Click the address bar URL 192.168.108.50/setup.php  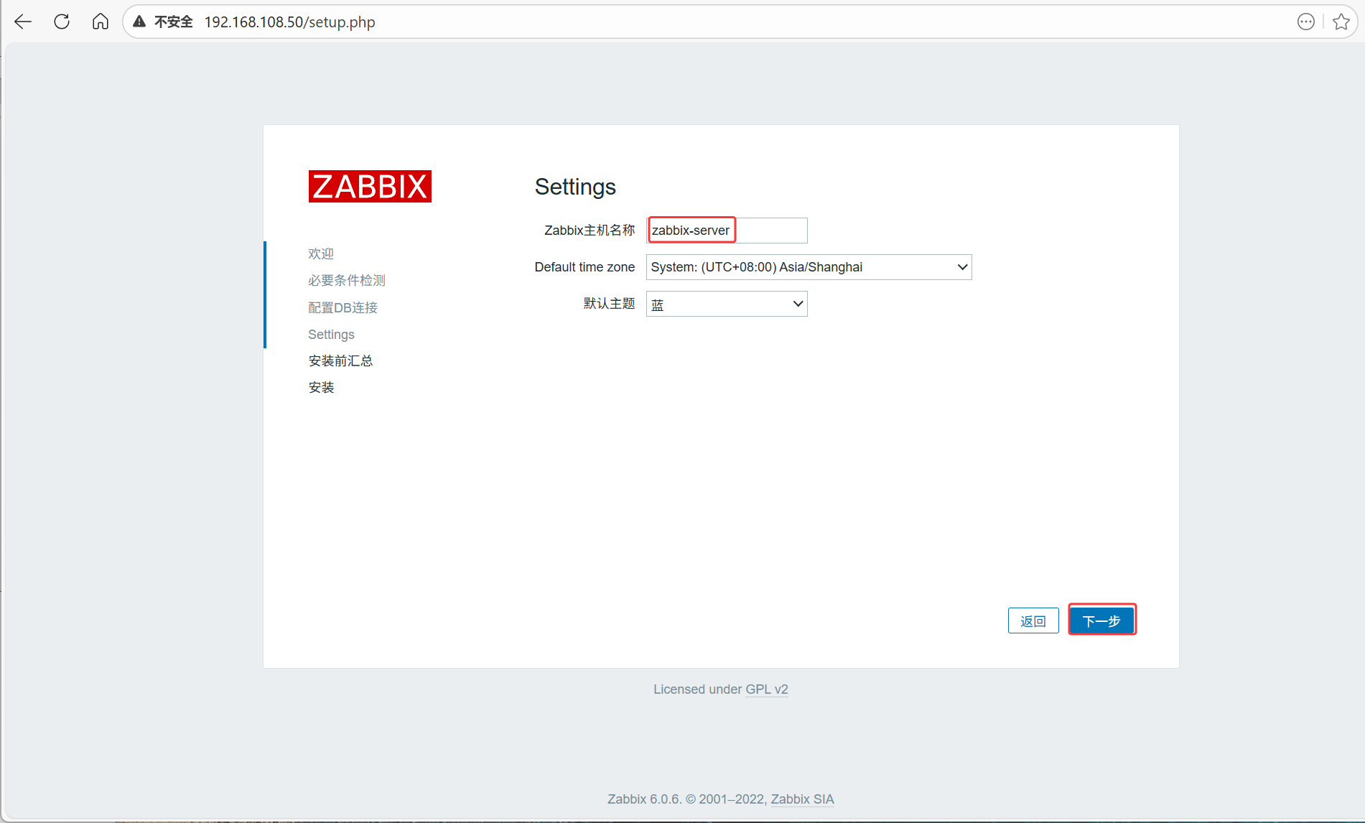[x=289, y=22]
